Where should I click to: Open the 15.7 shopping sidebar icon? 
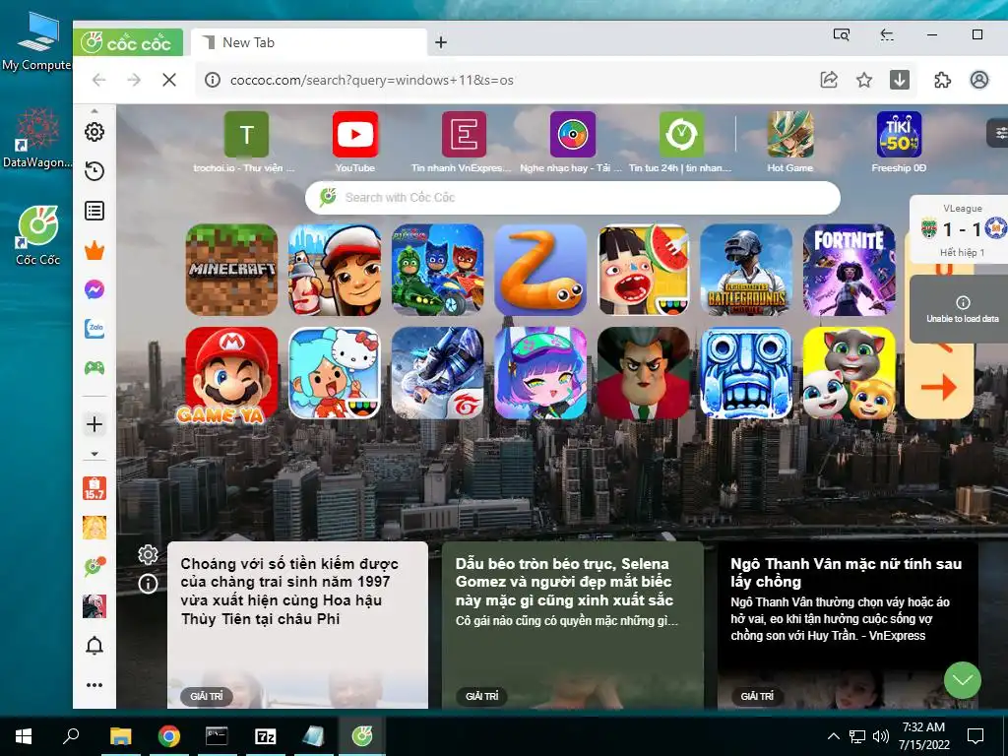(x=94, y=488)
